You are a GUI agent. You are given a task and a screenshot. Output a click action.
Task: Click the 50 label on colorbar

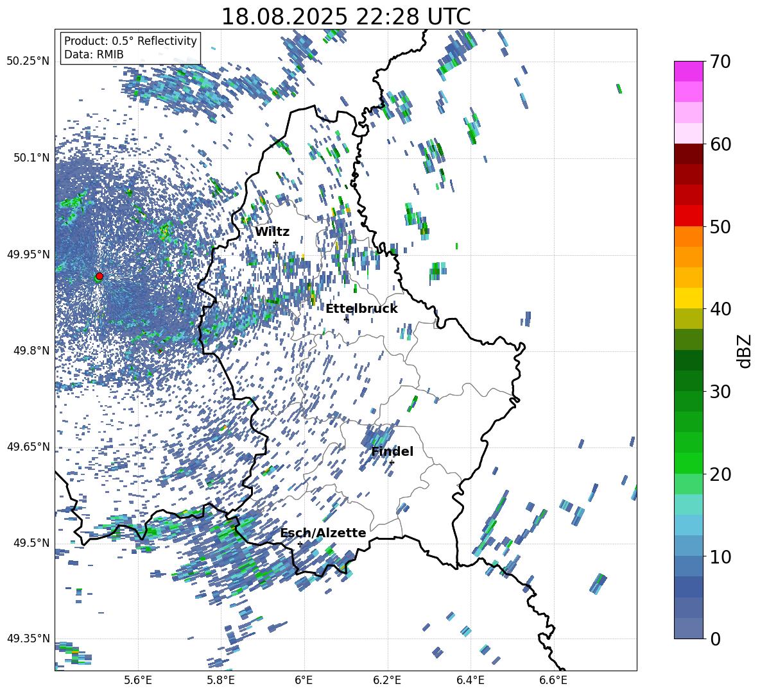720,226
